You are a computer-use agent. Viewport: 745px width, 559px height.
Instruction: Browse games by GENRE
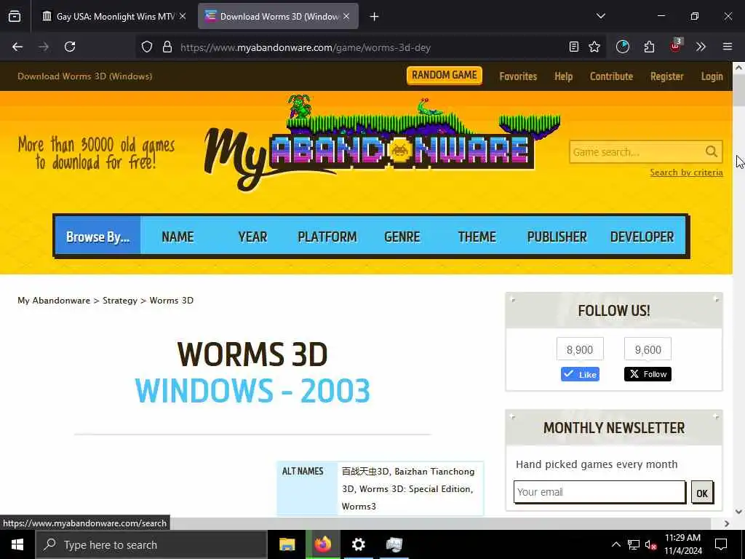[402, 237]
